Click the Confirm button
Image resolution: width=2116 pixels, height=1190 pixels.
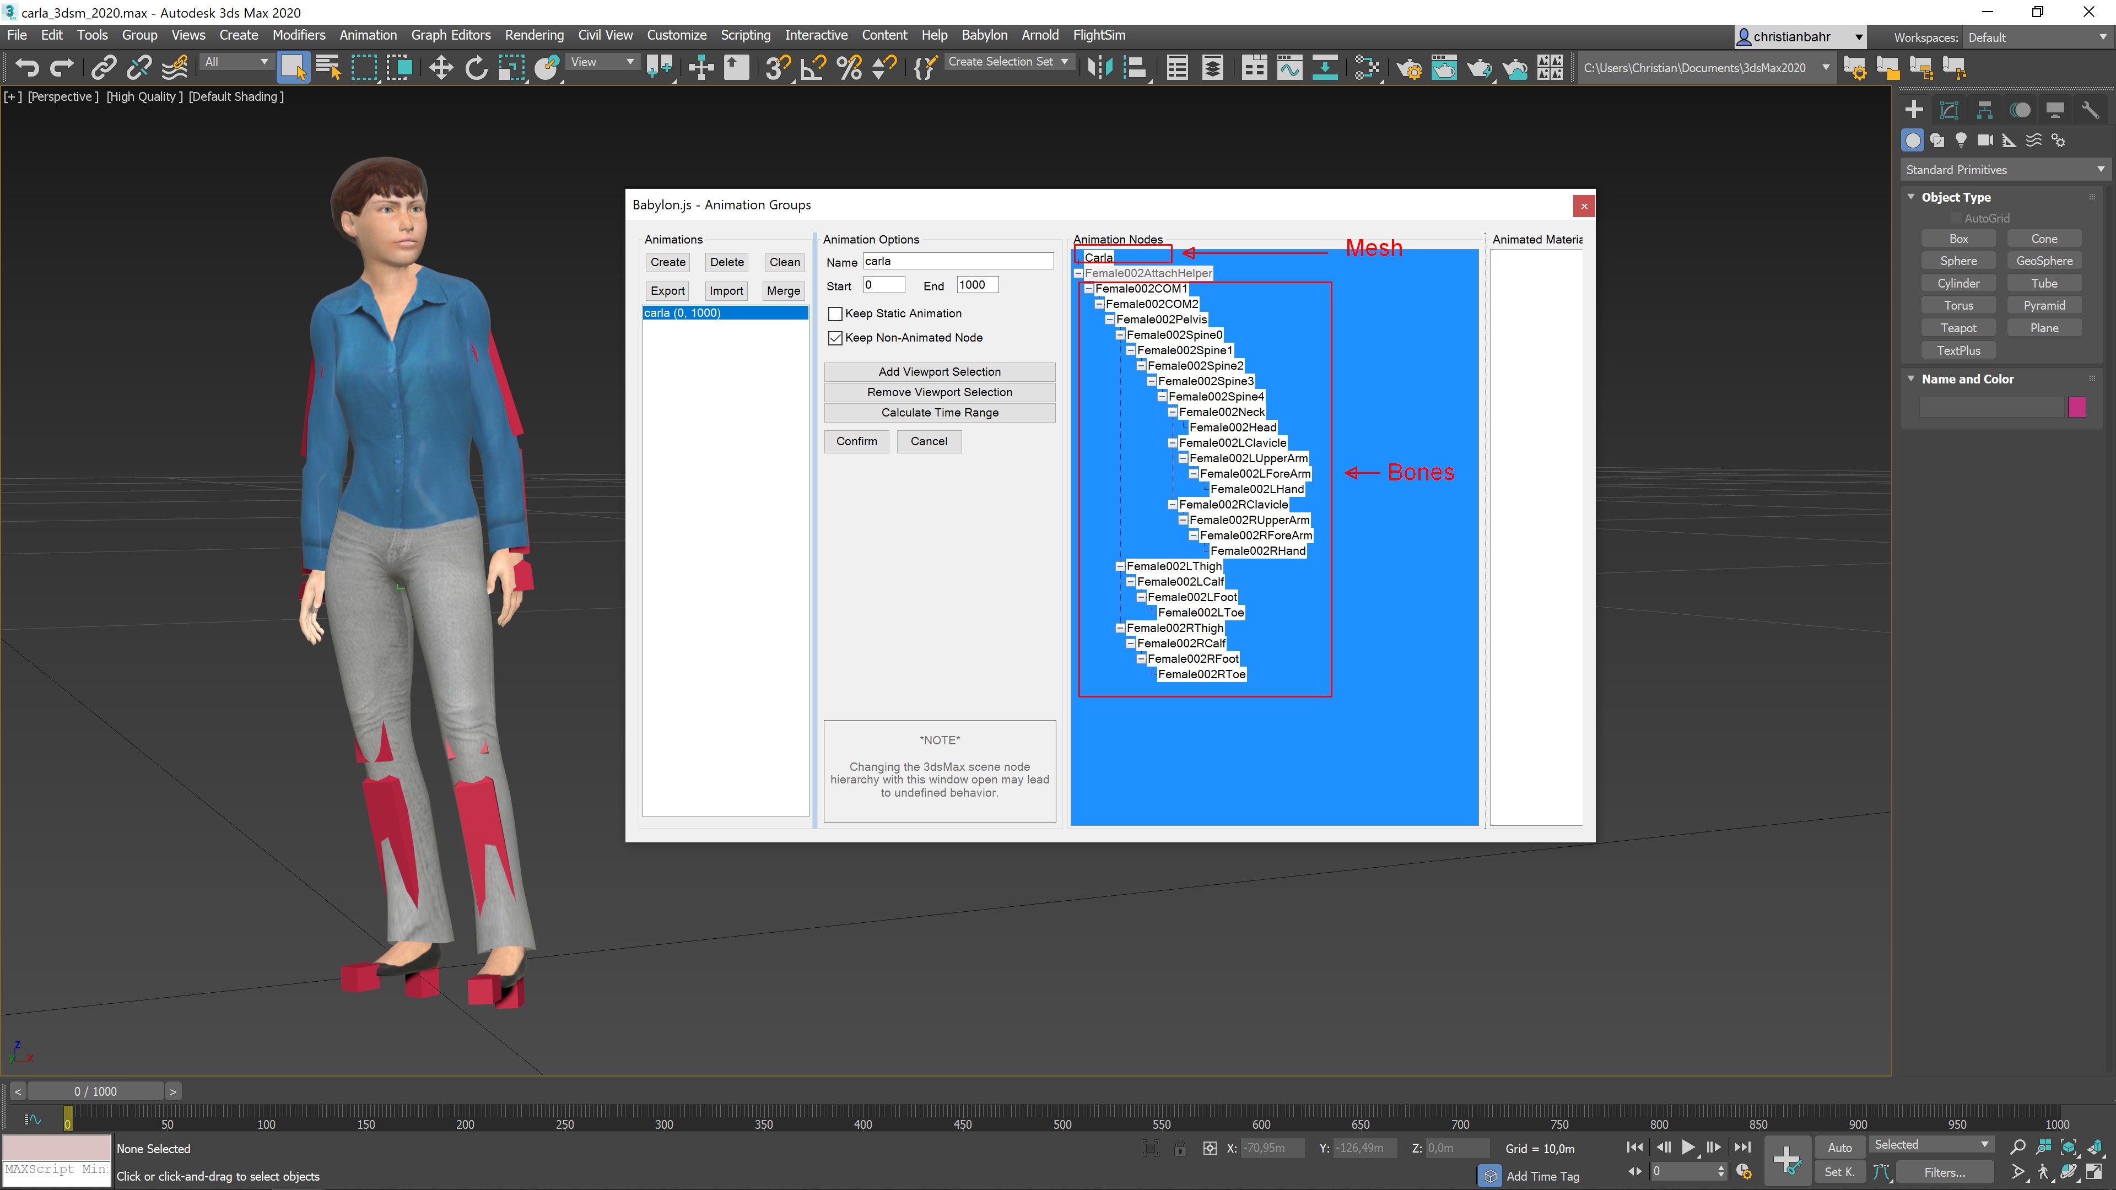[856, 442]
